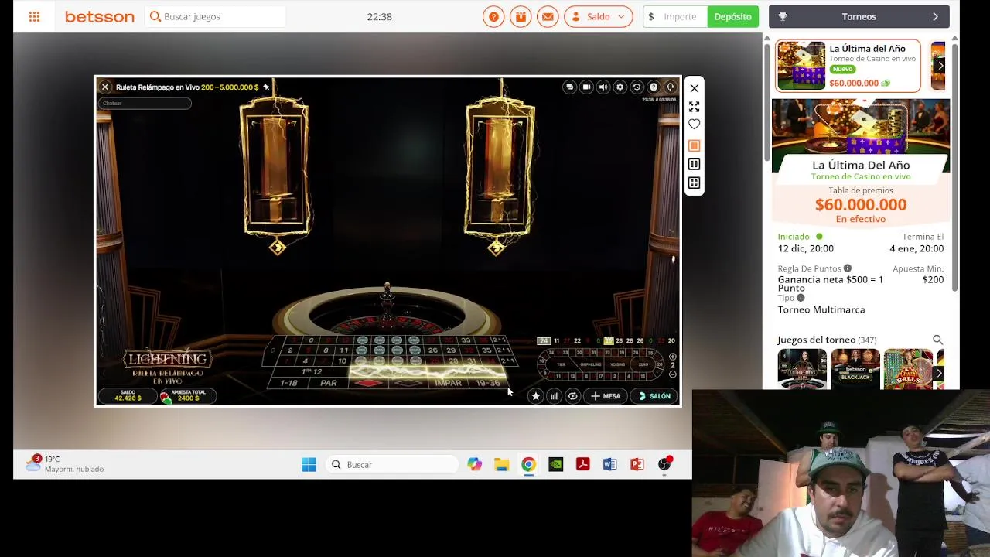
Task: Select ZERO on the racetrack
Action: coord(643,364)
